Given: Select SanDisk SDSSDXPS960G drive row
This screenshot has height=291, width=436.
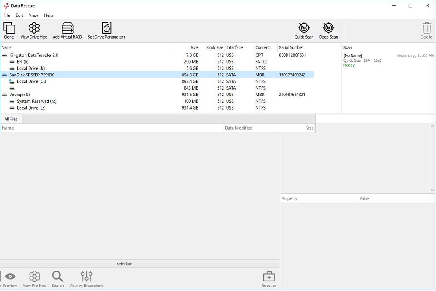Looking at the screenshot, I should 158,75.
